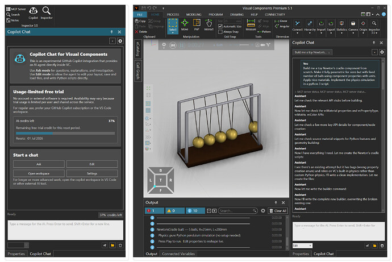Open Copilot from the Inspector 3.5 ribbon
The height and width of the screenshot is (262, 392).
(x=33, y=13)
